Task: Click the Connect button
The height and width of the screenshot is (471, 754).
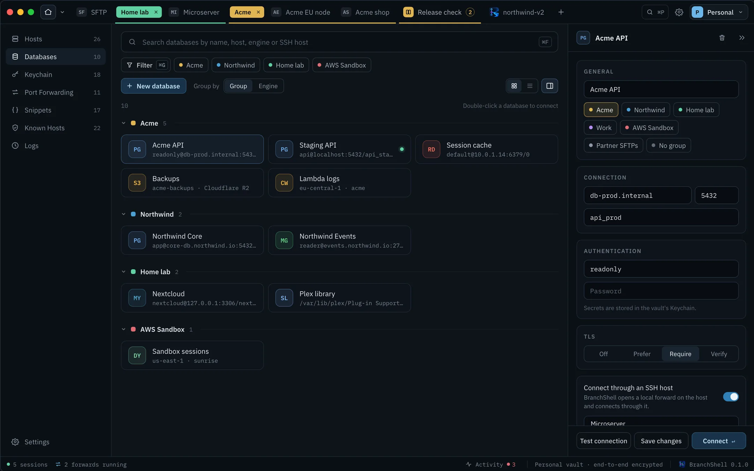Action: click(719, 441)
